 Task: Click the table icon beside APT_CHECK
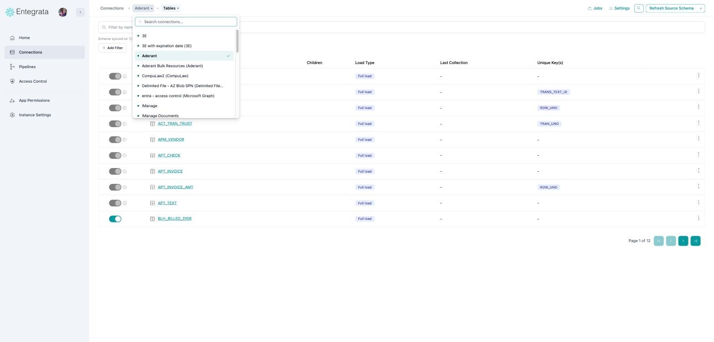(x=153, y=155)
